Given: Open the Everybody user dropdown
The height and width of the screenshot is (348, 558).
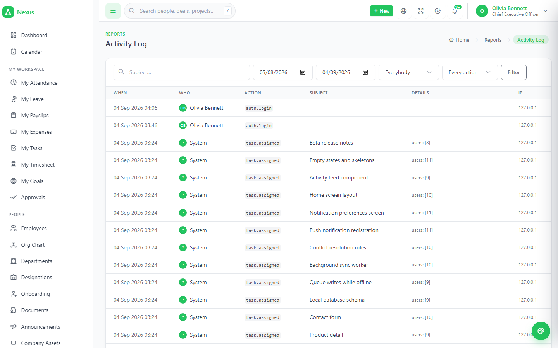Looking at the screenshot, I should pyautogui.click(x=408, y=72).
